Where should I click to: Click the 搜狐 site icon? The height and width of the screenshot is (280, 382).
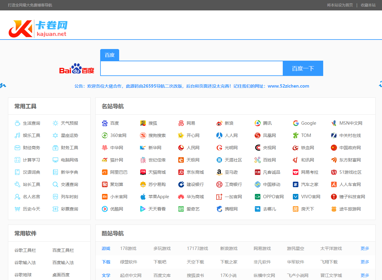[x=143, y=123]
